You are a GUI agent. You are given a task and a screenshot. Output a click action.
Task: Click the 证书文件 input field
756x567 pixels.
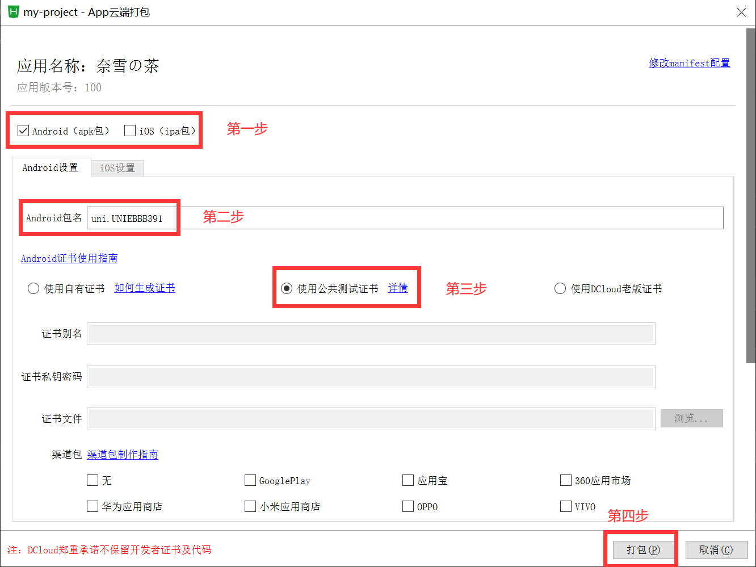pyautogui.click(x=371, y=419)
